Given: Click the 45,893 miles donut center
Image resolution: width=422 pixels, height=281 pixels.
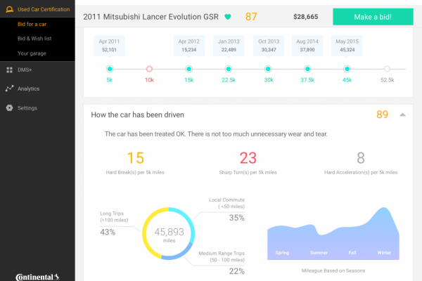Looking at the screenshot, I should click(169, 235).
